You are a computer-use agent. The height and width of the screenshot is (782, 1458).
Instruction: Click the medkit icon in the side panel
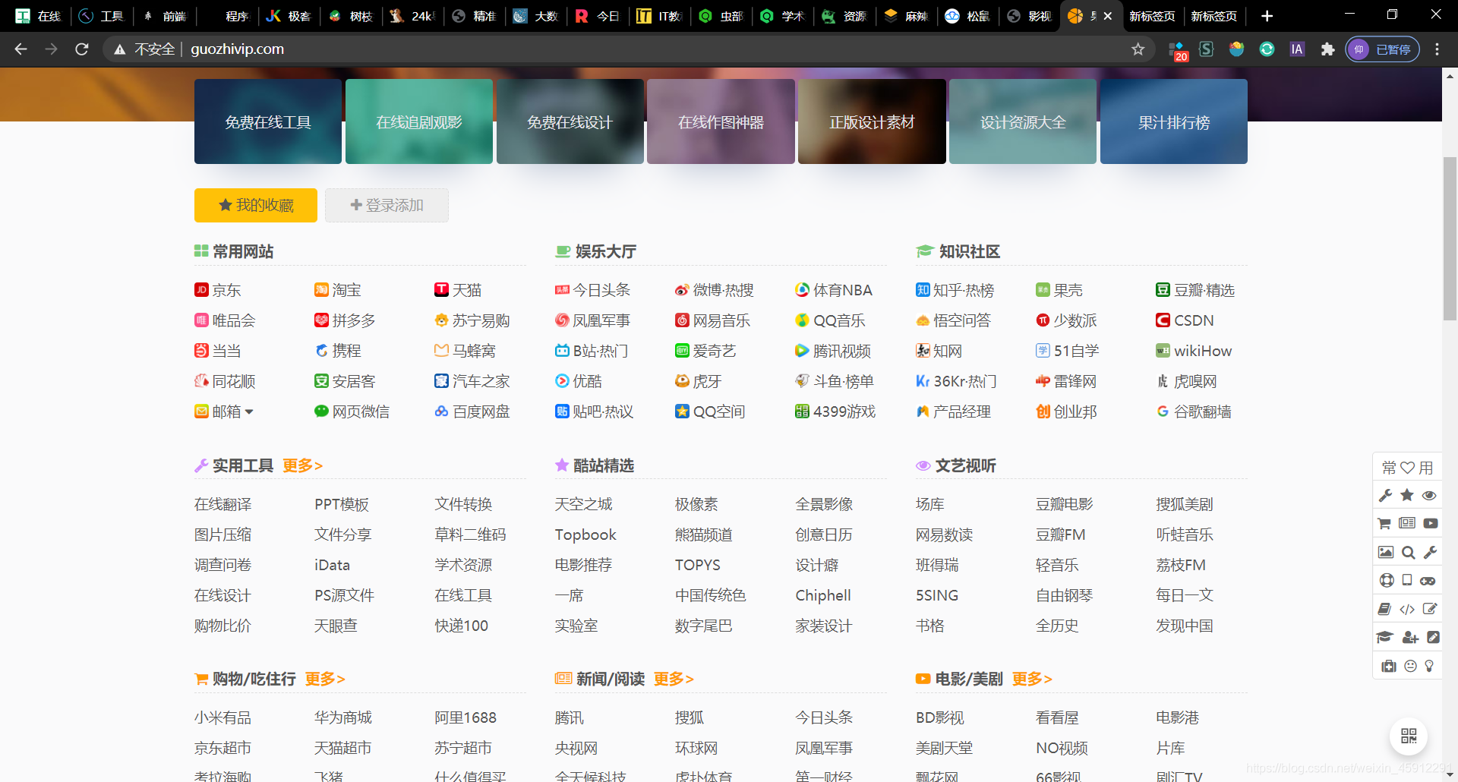point(1389,666)
